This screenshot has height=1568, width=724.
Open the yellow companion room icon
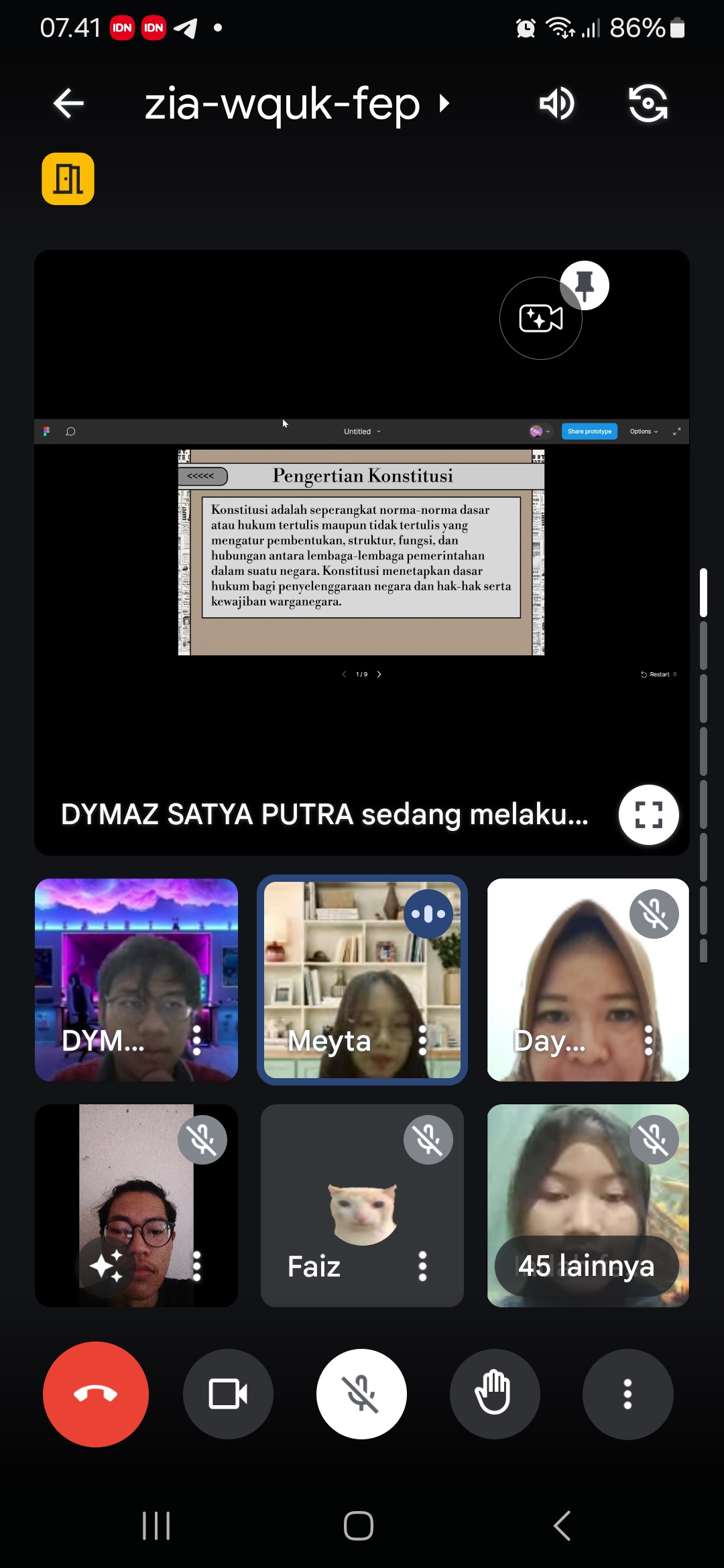tap(68, 179)
